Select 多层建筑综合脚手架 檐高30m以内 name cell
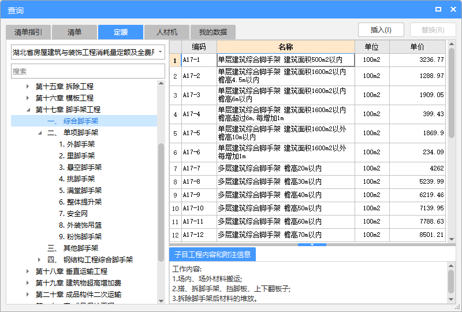The width and height of the screenshot is (462, 312). 285,181
